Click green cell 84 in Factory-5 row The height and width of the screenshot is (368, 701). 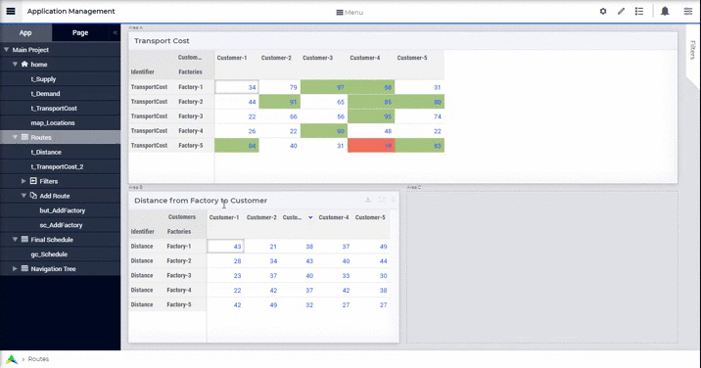[237, 146]
